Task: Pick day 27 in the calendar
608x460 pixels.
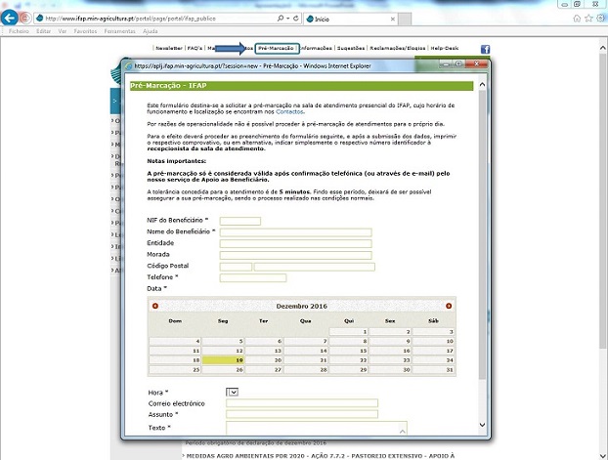Action: coord(263,370)
